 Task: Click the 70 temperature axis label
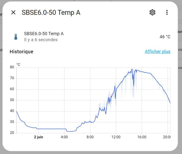(x=12, y=78)
